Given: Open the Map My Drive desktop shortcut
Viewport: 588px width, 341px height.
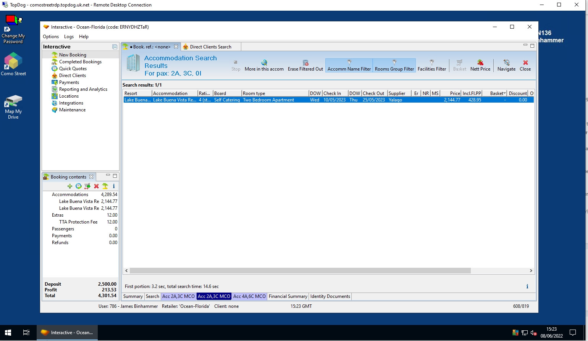Looking at the screenshot, I should tap(13, 107).
